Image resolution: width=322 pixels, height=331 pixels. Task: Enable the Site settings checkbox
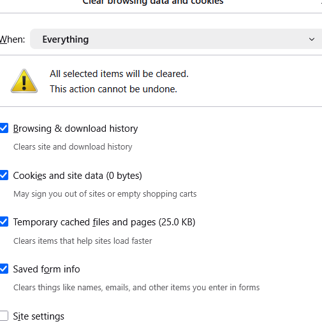pos(4,316)
